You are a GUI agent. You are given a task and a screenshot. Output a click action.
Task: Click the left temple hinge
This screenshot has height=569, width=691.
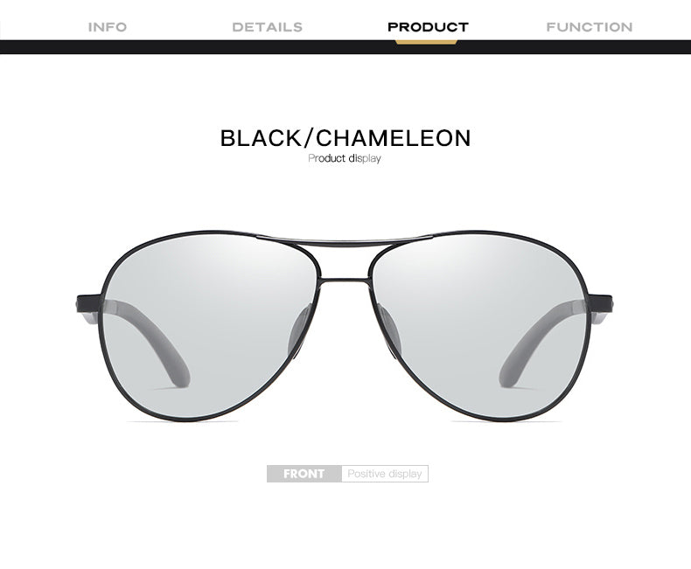[x=88, y=309]
